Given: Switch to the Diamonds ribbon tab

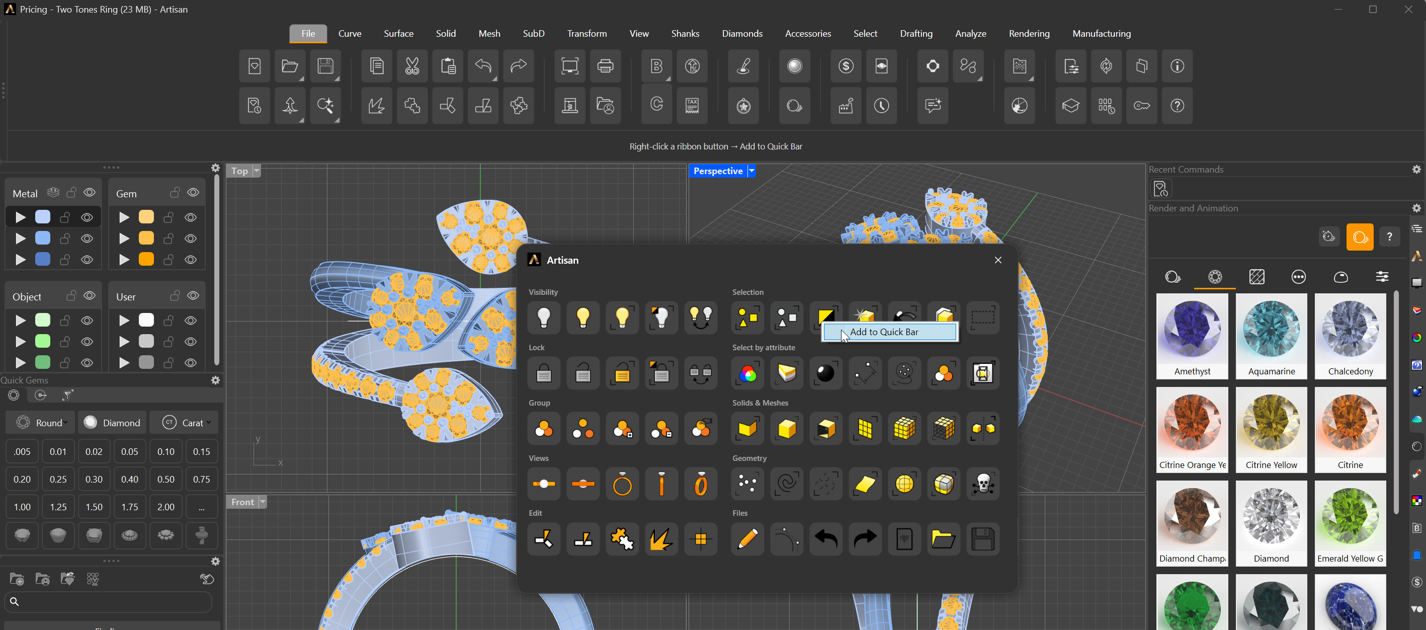Looking at the screenshot, I should [742, 34].
